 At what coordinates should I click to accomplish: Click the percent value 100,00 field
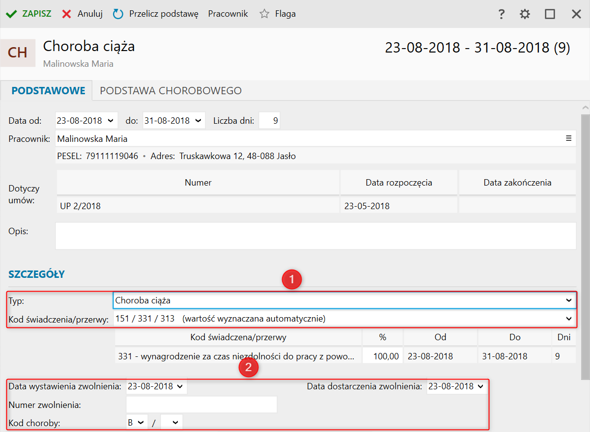coord(383,356)
